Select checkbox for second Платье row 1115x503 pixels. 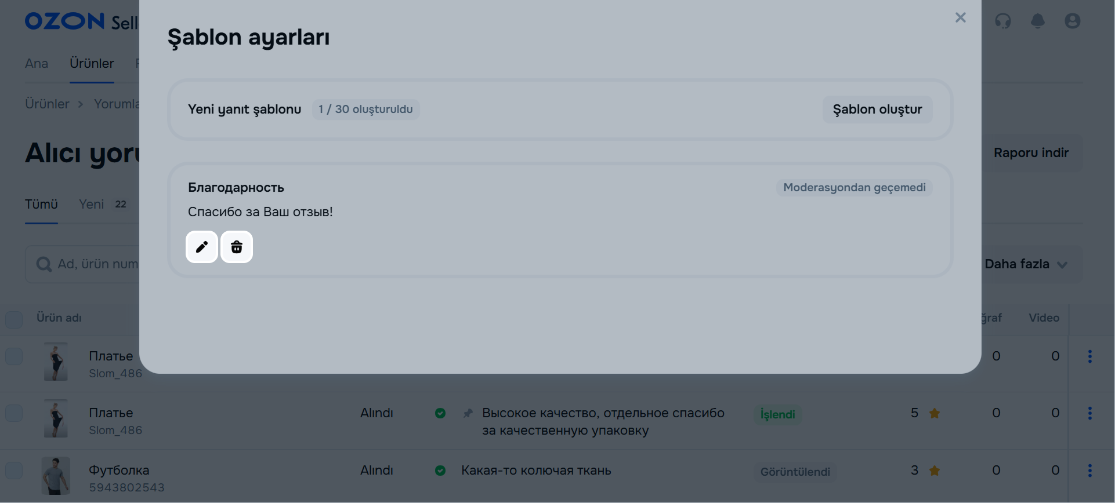coord(14,413)
